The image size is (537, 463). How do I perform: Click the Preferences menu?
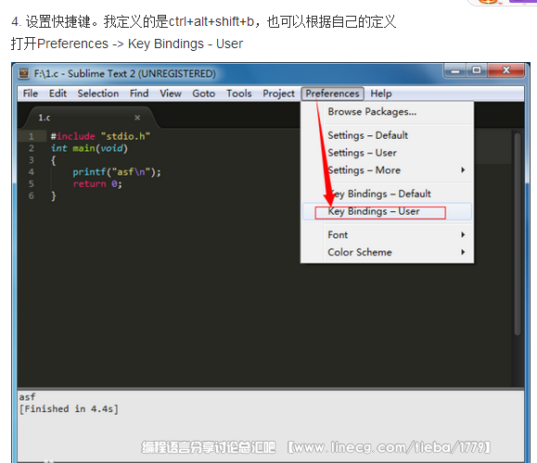pyautogui.click(x=332, y=94)
